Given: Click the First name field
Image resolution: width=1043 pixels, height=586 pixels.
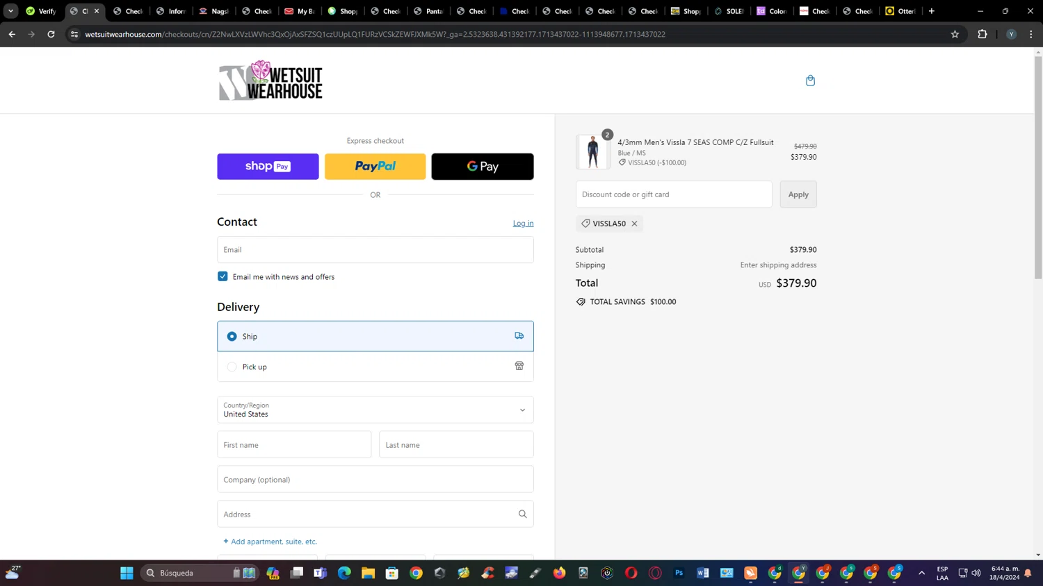Looking at the screenshot, I should tap(294, 444).
